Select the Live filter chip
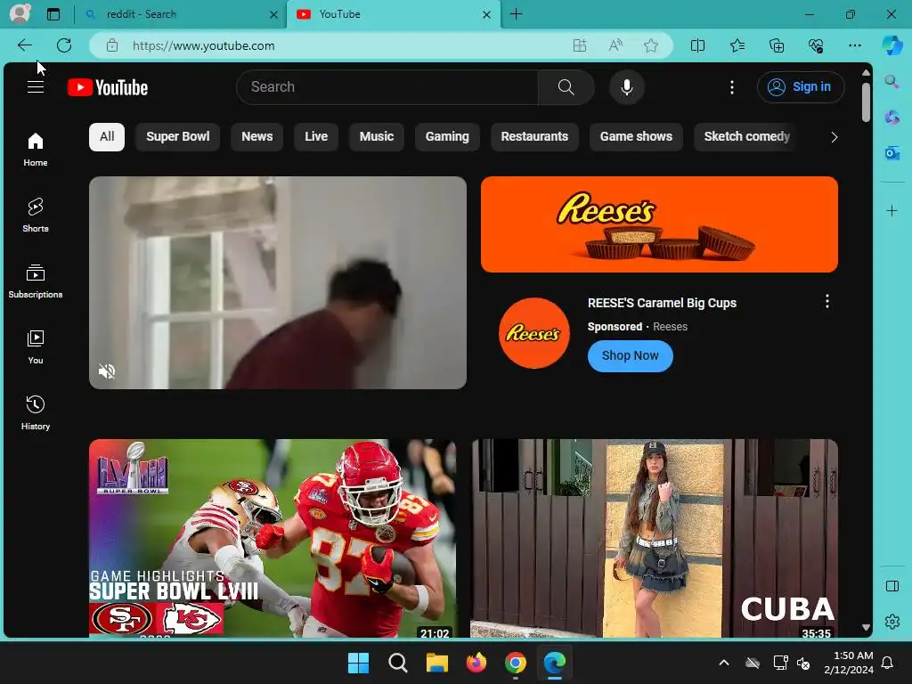The image size is (912, 684). 316,136
